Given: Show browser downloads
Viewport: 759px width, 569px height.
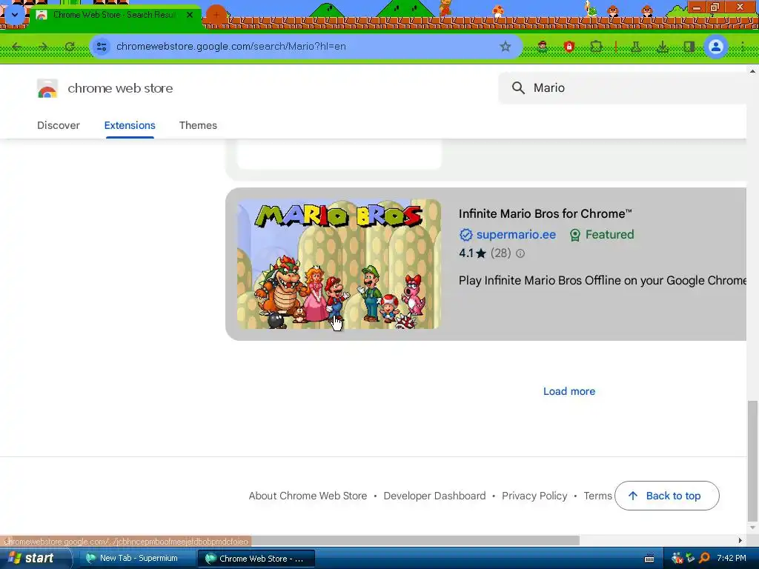Looking at the screenshot, I should click(662, 47).
